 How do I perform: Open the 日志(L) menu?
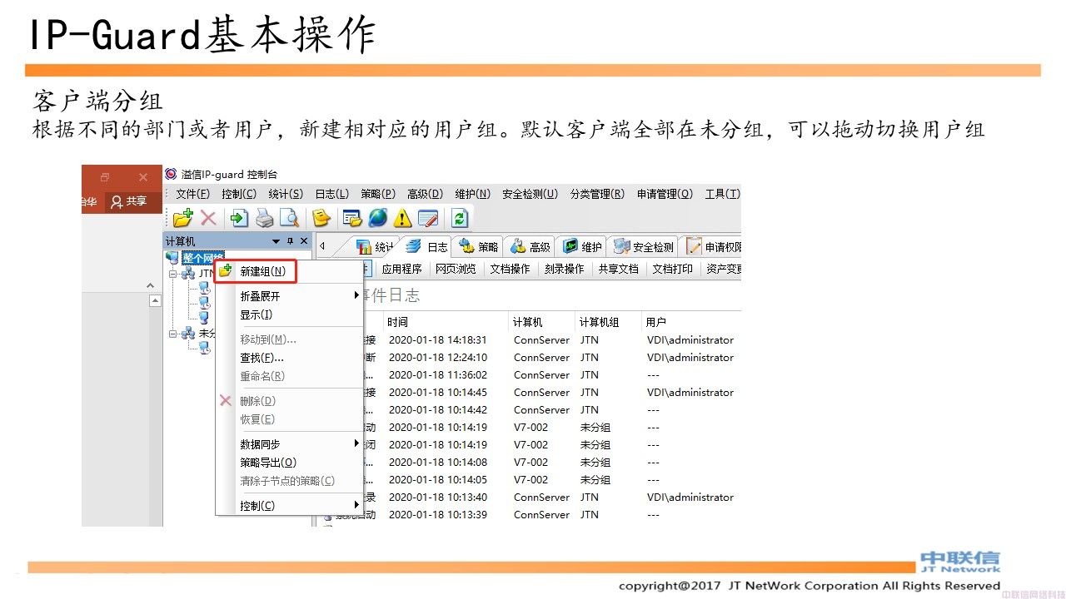click(x=331, y=194)
